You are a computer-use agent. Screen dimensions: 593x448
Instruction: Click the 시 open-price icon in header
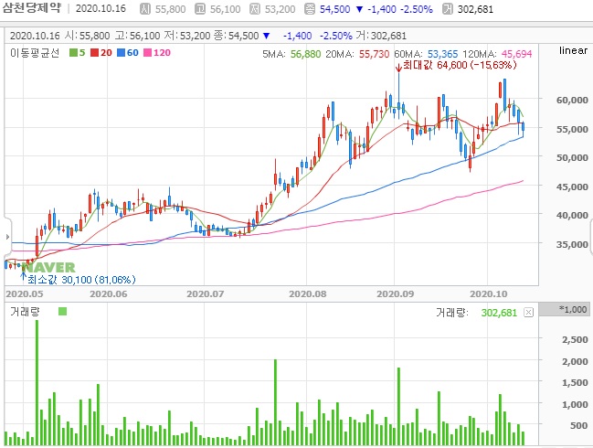pyautogui.click(x=145, y=9)
